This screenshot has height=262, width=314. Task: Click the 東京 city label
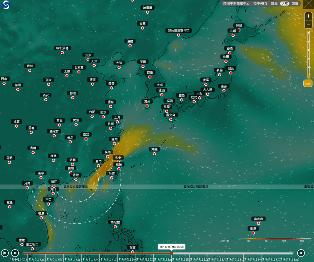[x=224, y=86]
